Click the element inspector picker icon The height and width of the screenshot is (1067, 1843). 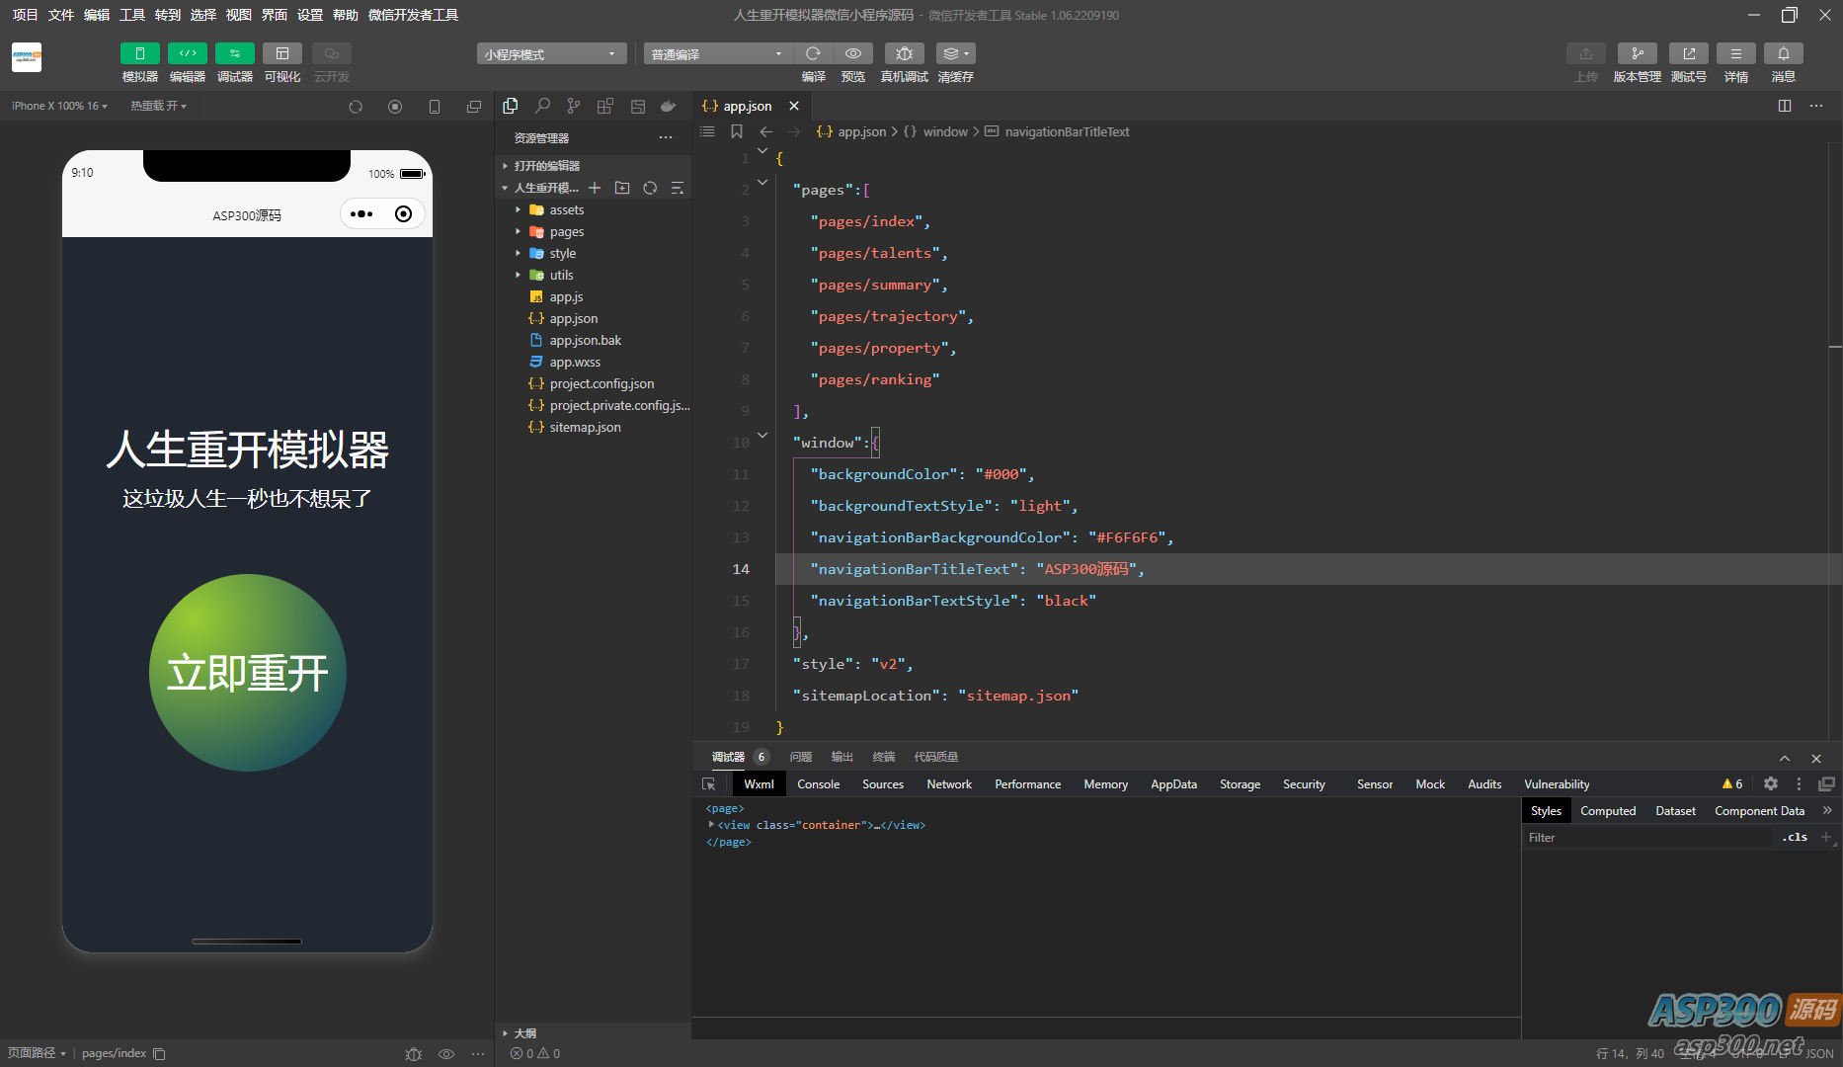coord(709,783)
